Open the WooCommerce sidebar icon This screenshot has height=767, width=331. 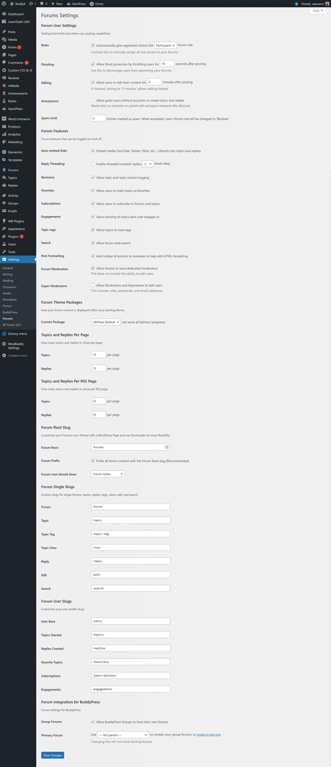pos(4,119)
